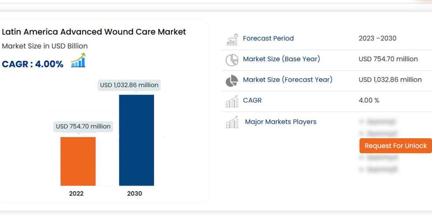Click the 2022 axis label

[x=76, y=193]
